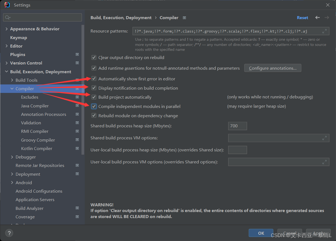
Task: Toggle Build project automatically
Action: [94, 97]
